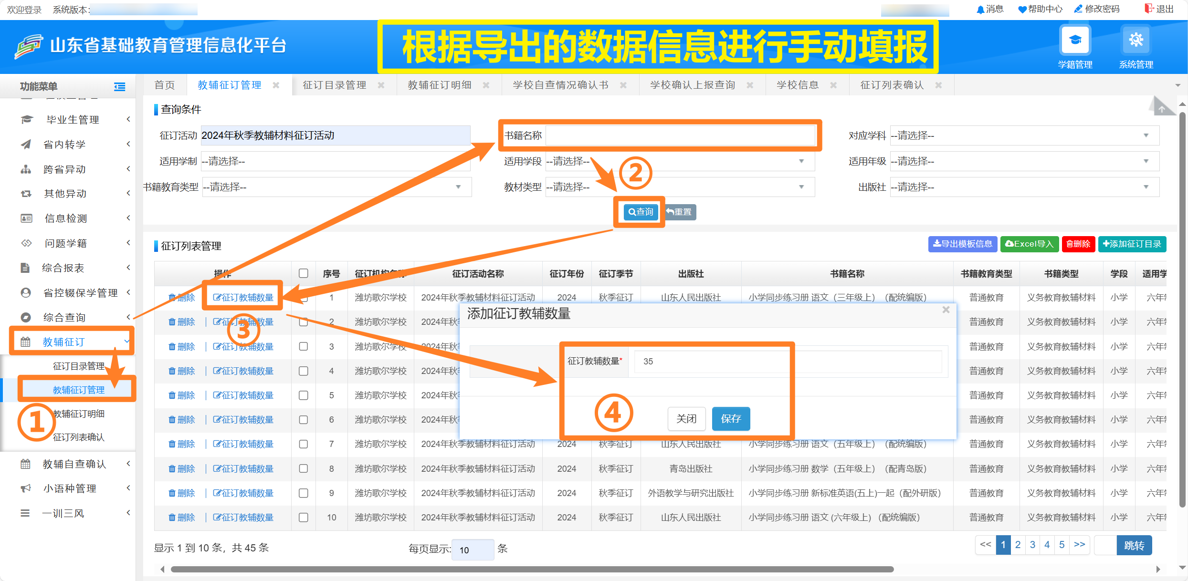Open the tab list overflow arrow

(1178, 85)
